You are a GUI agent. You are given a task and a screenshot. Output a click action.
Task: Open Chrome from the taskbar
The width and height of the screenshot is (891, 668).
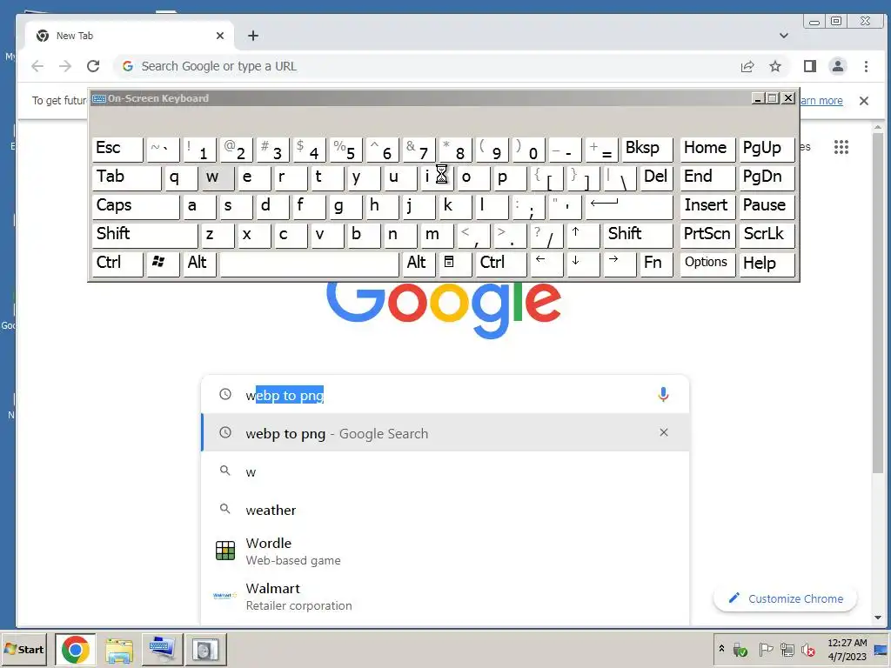point(75,649)
